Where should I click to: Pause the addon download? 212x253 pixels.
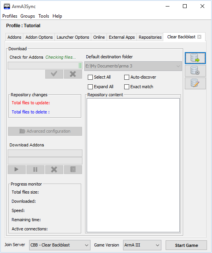click(x=35, y=169)
